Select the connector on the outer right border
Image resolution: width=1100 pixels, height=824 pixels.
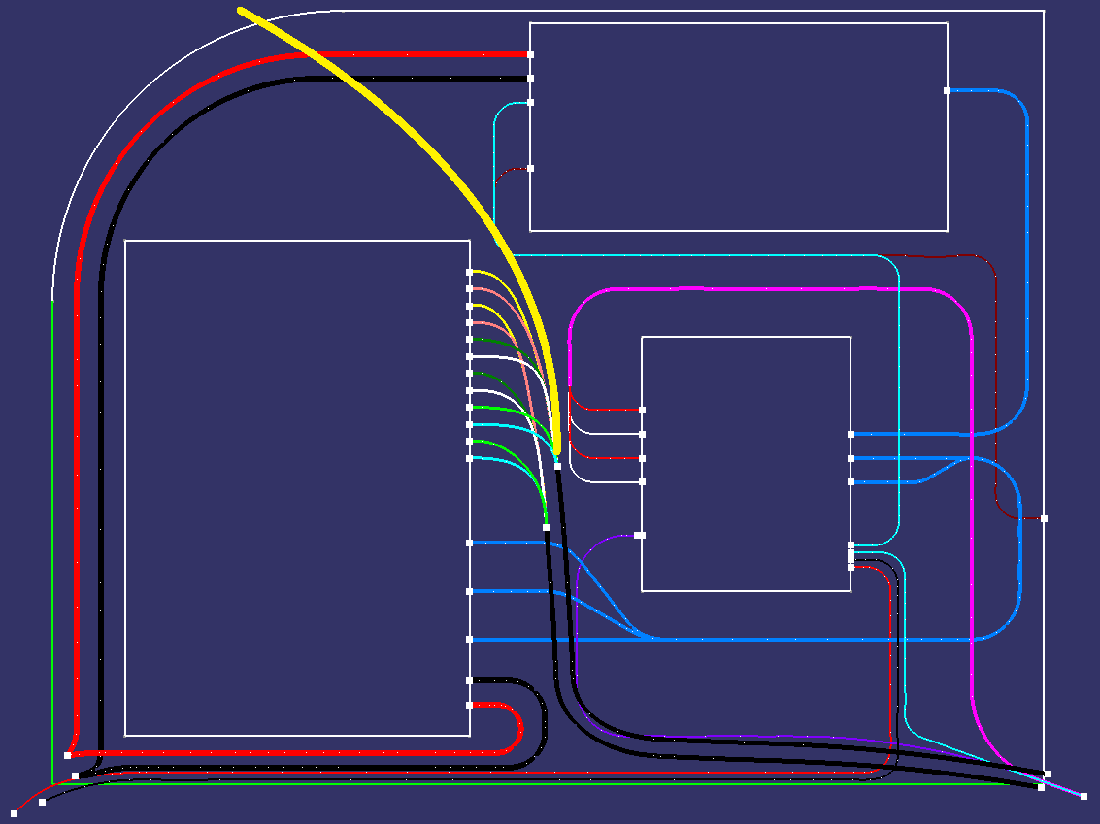1044,519
